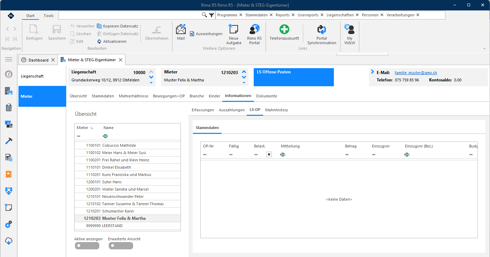
Task: Collapse the ribbon with small arrow
Action: (484, 48)
